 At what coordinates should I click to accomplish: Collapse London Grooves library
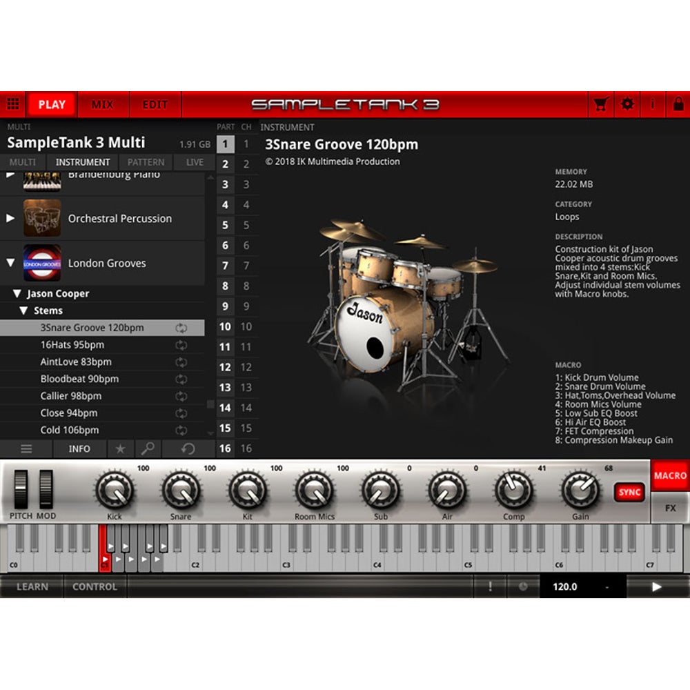(10, 263)
